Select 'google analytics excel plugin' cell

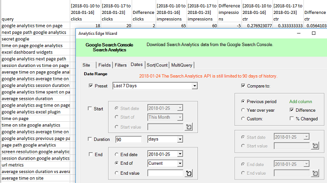[x=35, y=112]
